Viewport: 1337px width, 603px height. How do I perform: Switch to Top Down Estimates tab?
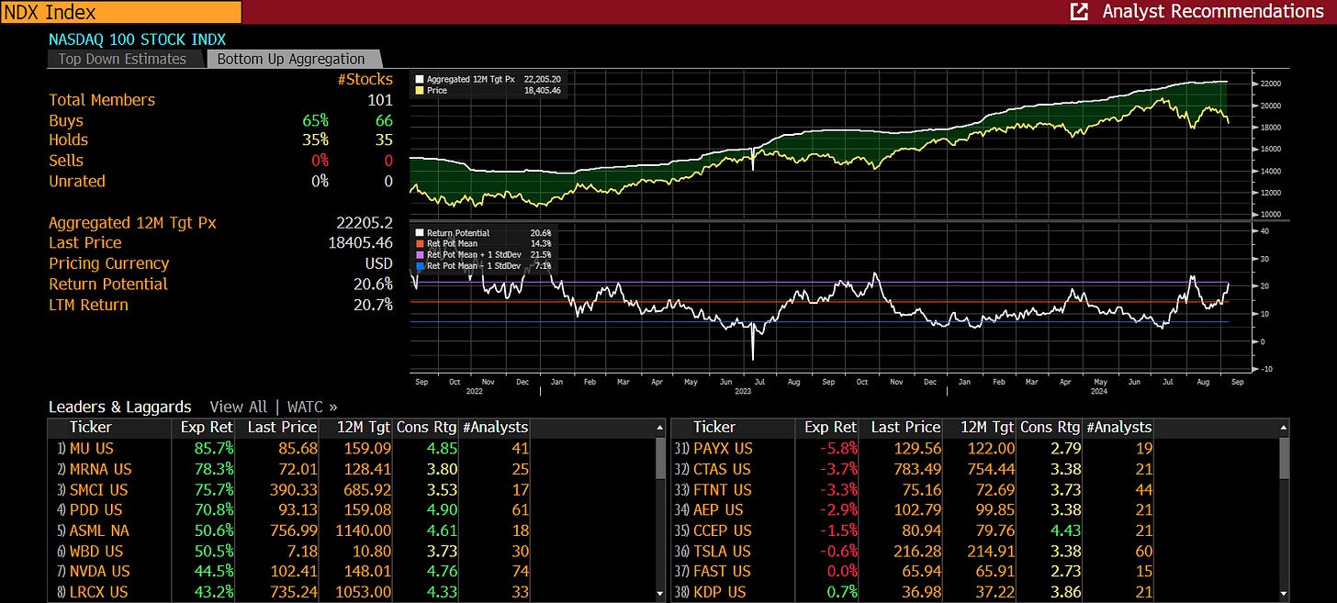click(122, 59)
